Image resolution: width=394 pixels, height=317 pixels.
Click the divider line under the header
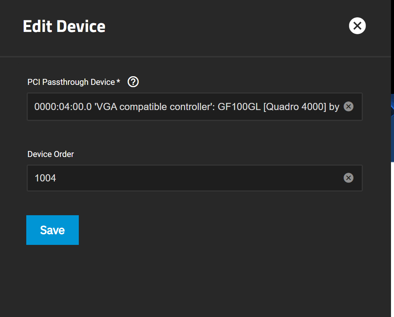point(188,56)
